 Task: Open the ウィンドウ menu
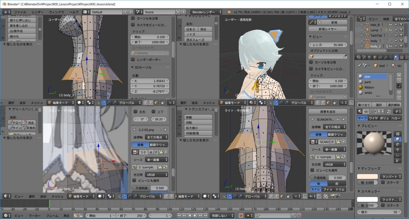tap(56, 12)
